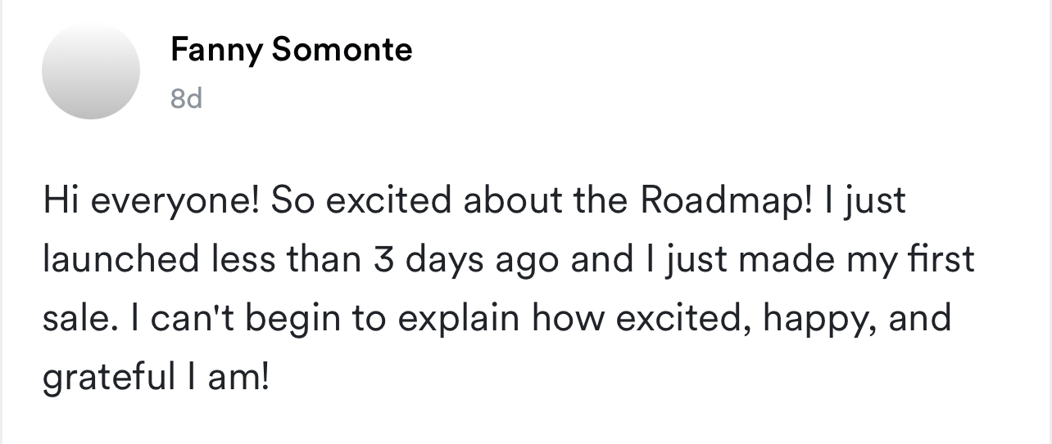Open the Fanny Somonte author name link
Viewport: 1052px width, 444px height.
tap(291, 51)
